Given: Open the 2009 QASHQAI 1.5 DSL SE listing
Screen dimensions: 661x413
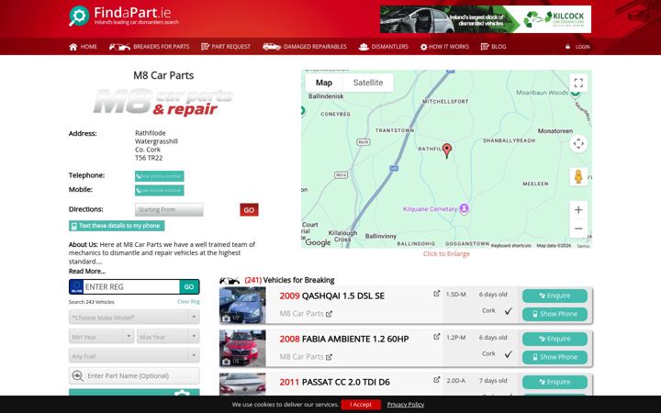Looking at the screenshot, I should coord(332,296).
